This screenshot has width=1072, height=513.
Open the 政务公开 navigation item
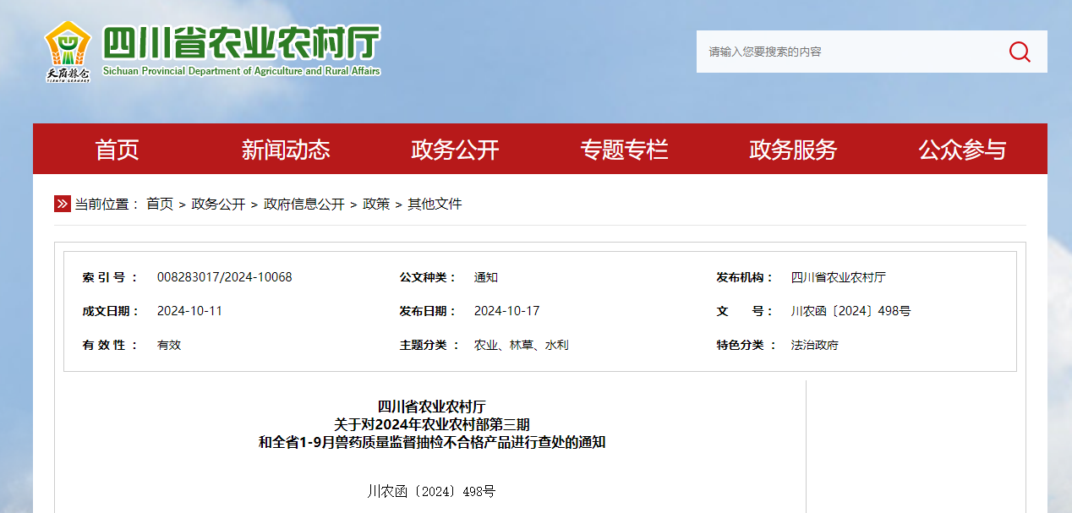[x=455, y=150]
